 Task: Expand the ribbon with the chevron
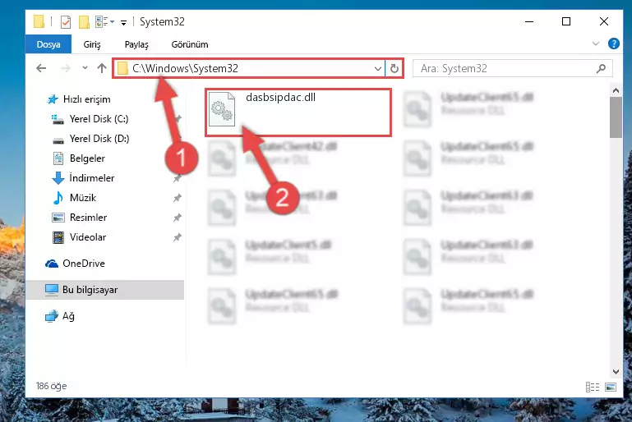(595, 44)
